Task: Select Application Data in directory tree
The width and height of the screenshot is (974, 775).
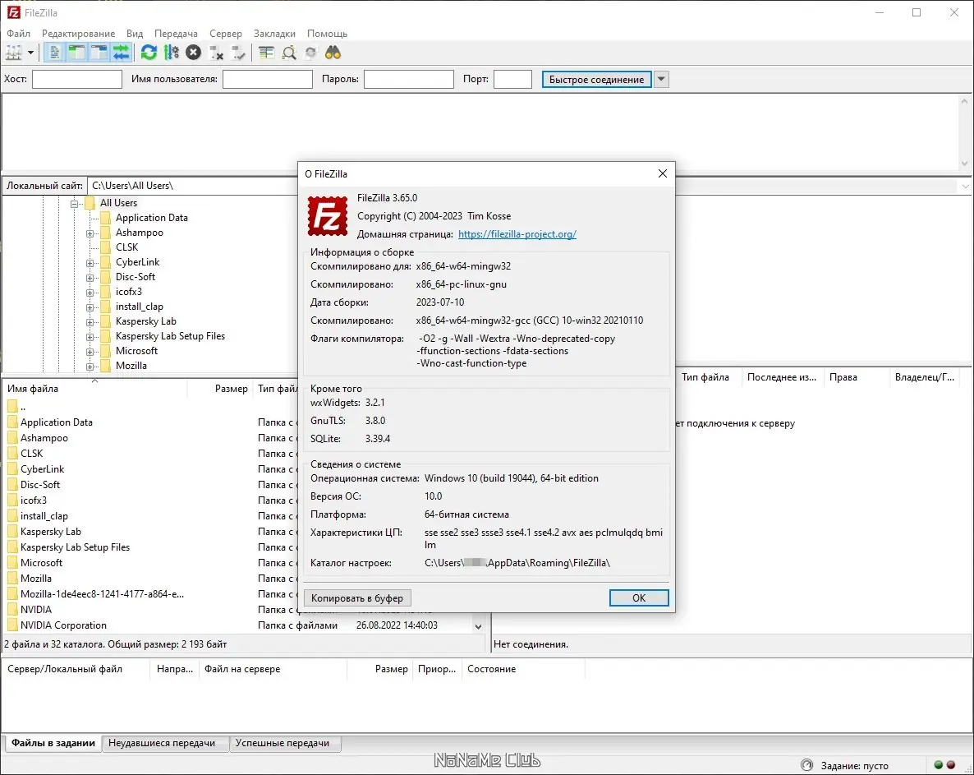Action: click(x=151, y=218)
